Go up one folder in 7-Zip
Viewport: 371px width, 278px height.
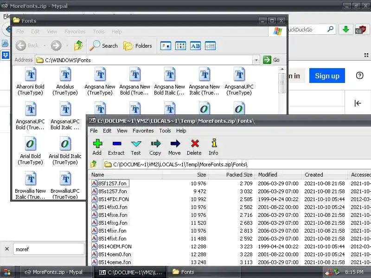[x=94, y=164]
